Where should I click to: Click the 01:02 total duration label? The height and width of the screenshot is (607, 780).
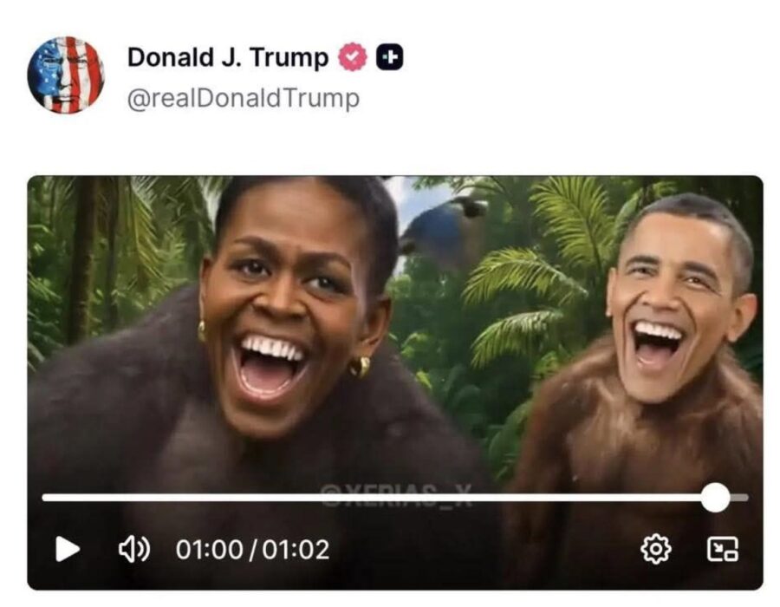296,550
